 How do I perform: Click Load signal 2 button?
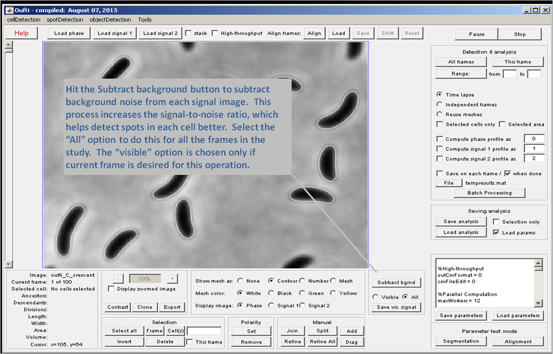pos(160,33)
